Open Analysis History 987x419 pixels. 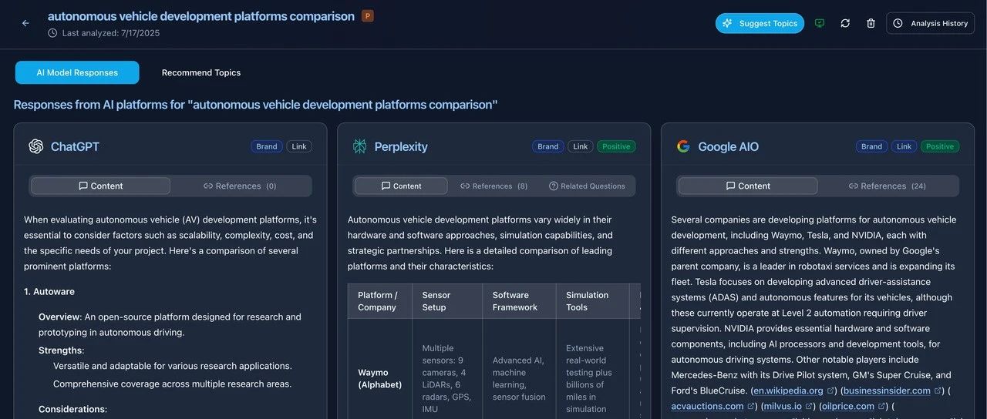930,23
